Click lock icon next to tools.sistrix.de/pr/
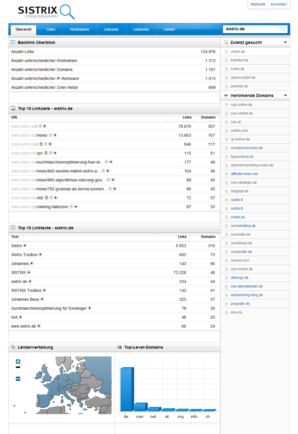This screenshot has width=298, height=434. pyautogui.click(x=46, y=153)
